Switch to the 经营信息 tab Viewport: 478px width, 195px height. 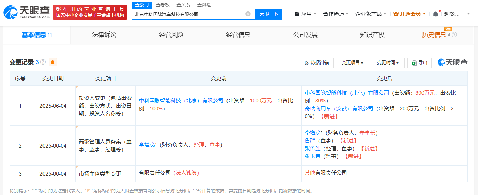[238, 35]
